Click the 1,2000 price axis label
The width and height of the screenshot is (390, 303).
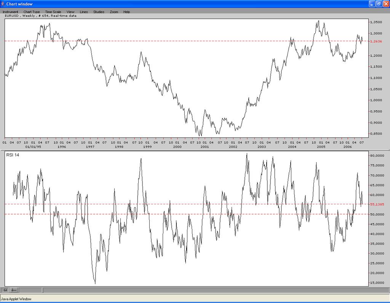tap(376, 56)
